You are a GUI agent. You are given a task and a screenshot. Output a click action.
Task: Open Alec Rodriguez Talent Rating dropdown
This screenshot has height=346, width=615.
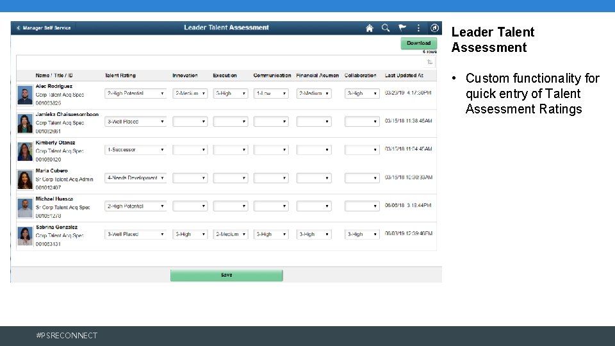coord(135,94)
